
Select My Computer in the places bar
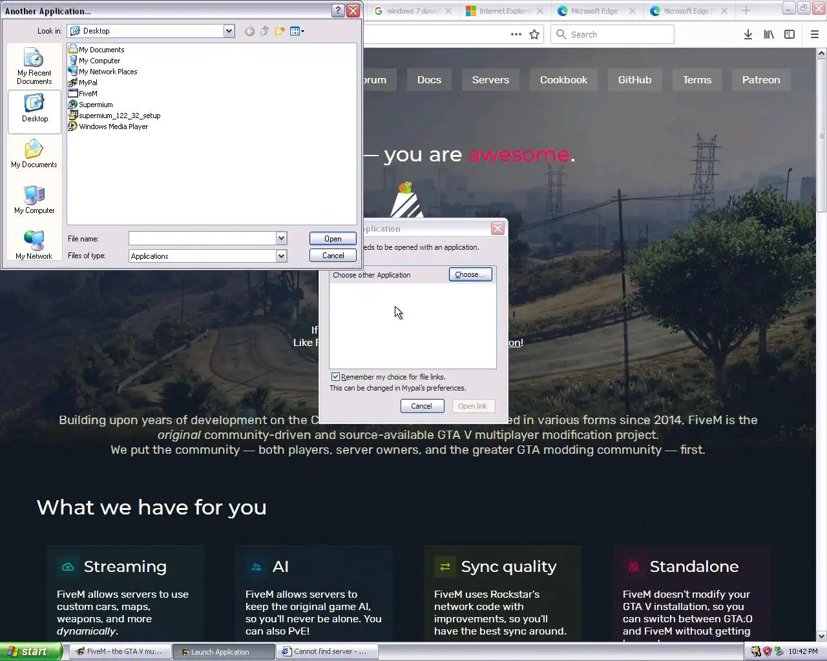coord(34,199)
